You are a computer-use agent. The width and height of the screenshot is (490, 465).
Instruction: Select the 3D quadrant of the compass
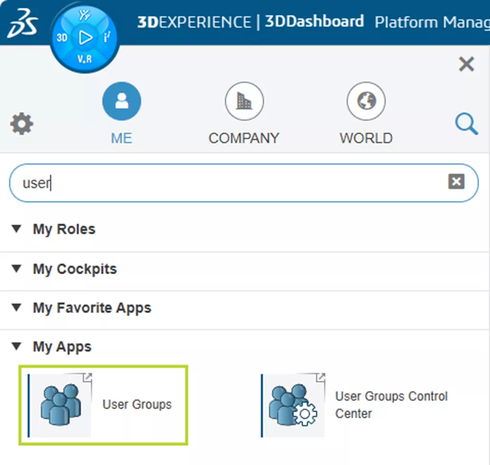click(x=62, y=38)
